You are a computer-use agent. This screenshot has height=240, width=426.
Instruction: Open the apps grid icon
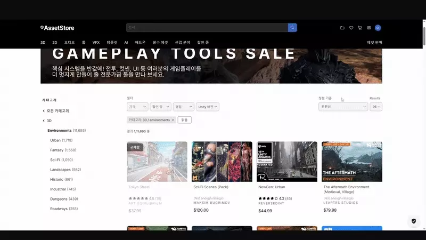[369, 28]
